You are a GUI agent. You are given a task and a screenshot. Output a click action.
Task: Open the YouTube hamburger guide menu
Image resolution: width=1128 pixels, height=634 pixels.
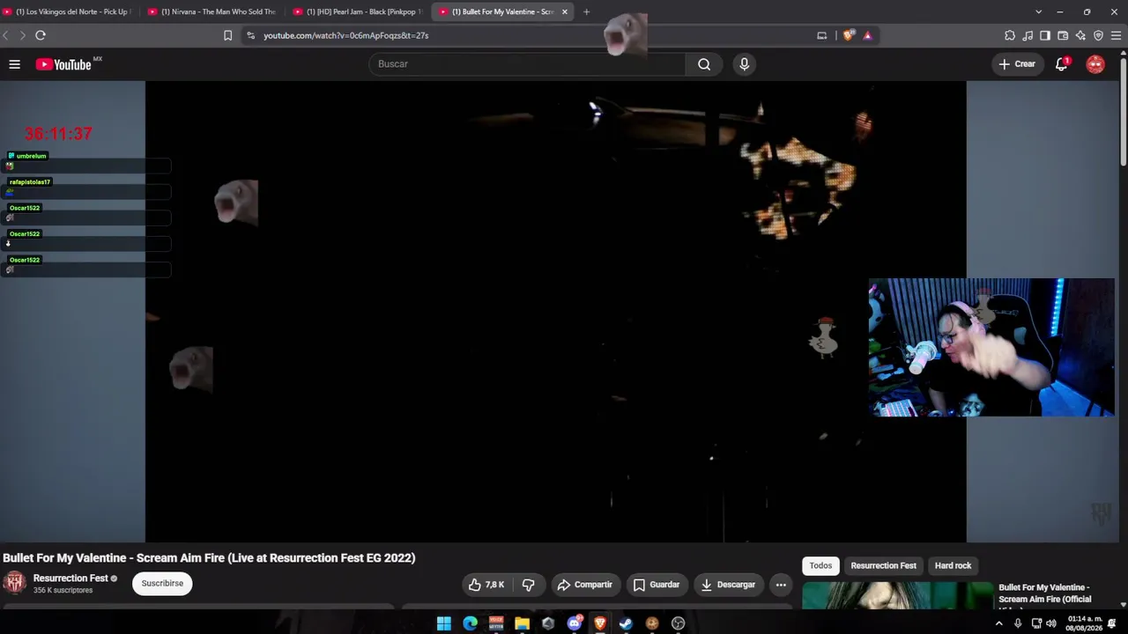click(14, 64)
